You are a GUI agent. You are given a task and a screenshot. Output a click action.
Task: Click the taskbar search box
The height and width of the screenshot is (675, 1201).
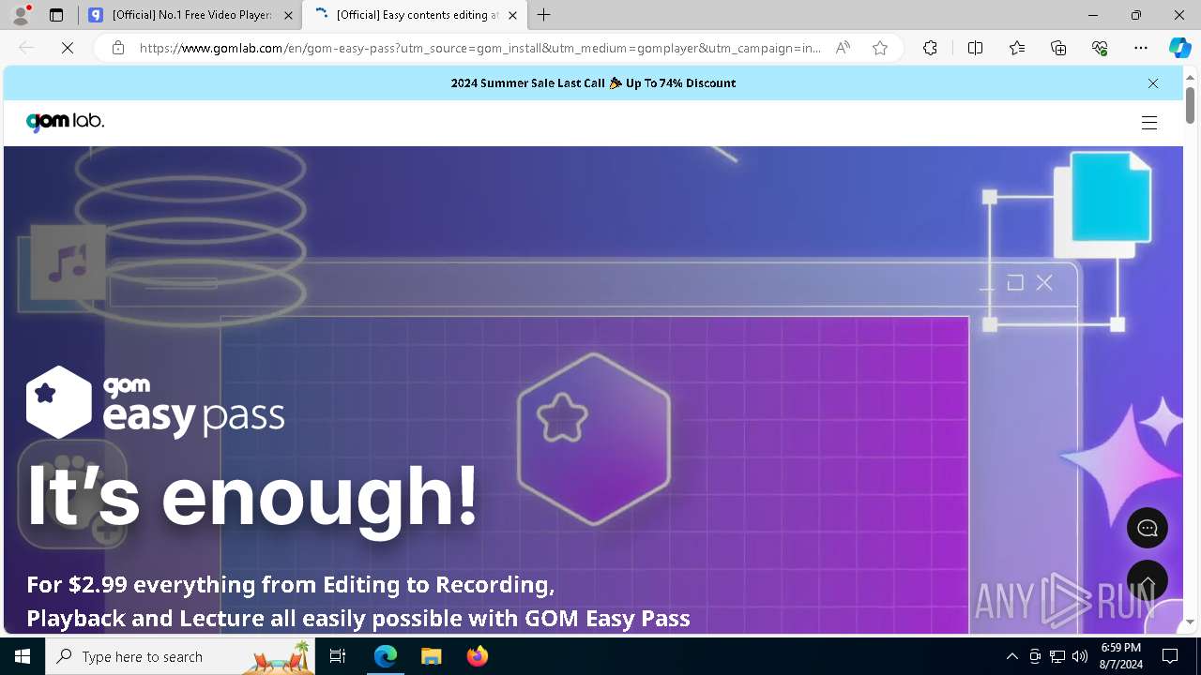point(181,656)
